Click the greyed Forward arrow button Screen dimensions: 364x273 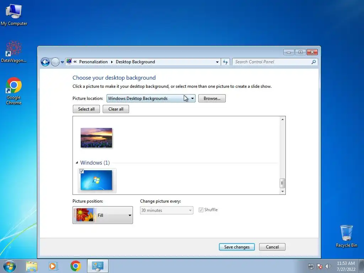pyautogui.click(x=55, y=62)
